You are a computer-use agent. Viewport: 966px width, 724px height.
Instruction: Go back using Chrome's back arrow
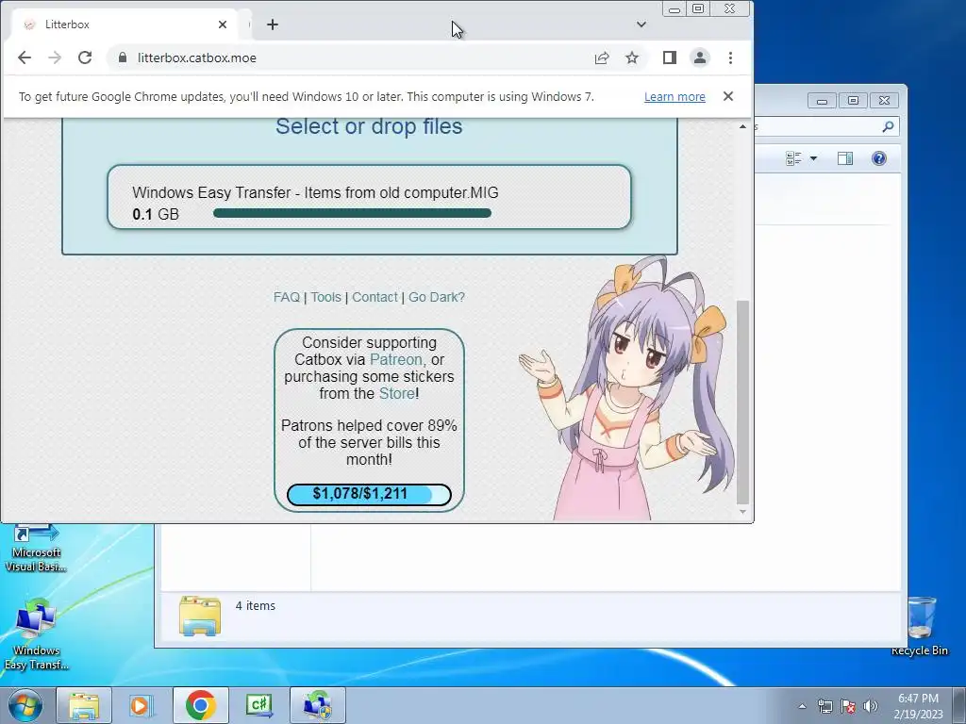click(24, 58)
